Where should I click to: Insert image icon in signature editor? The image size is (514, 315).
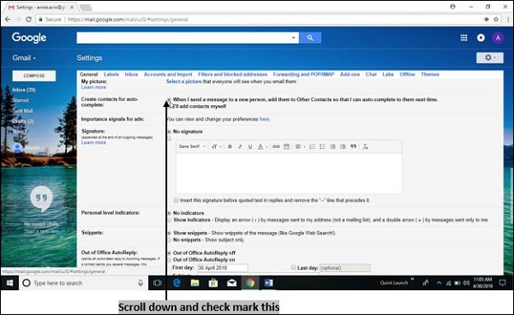[x=286, y=146]
